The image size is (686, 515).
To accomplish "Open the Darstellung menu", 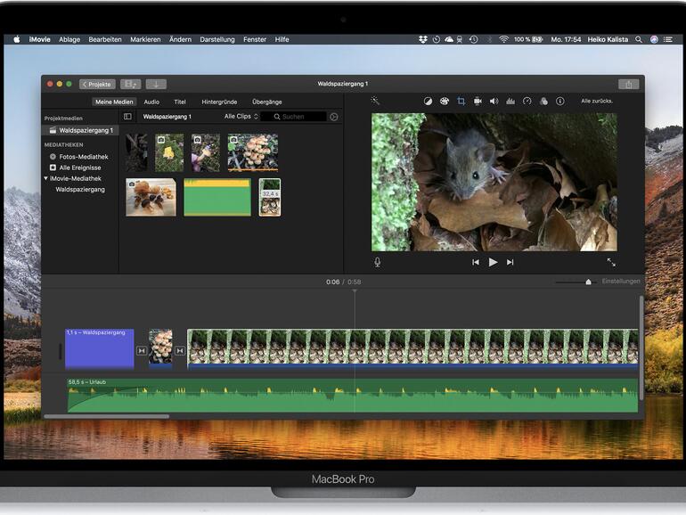I will pos(217,39).
